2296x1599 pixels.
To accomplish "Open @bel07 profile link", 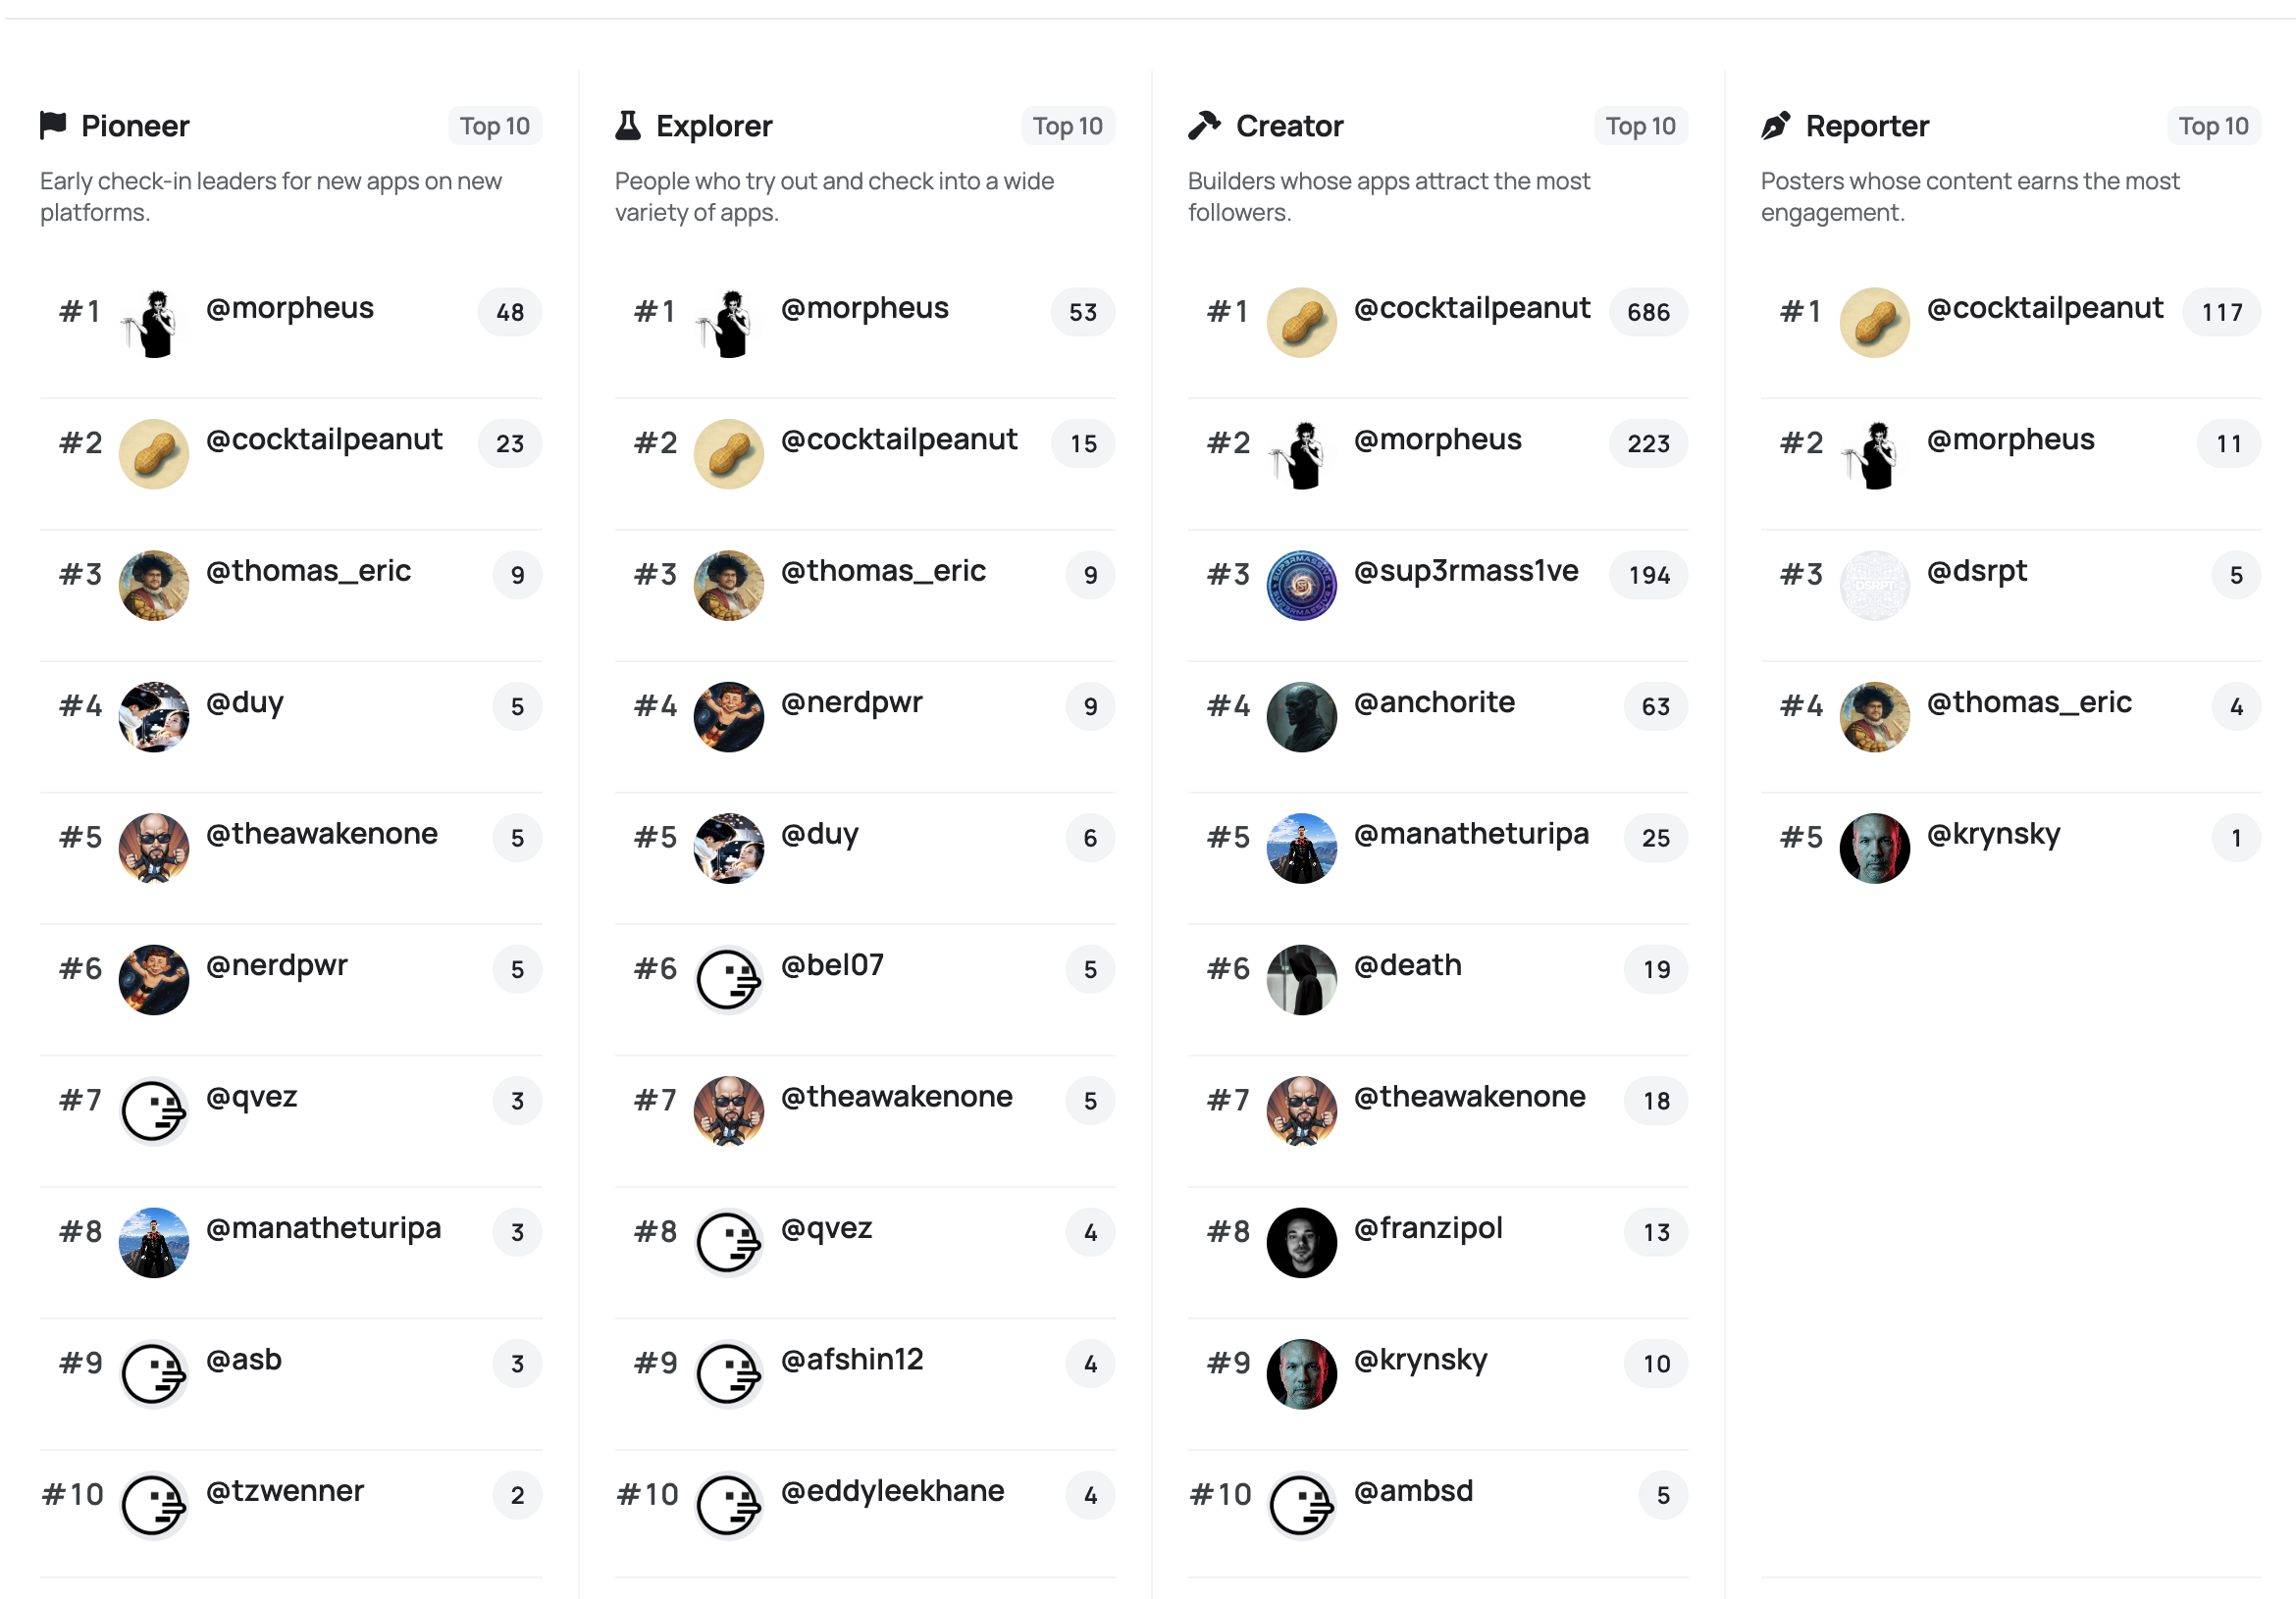I will [832, 965].
